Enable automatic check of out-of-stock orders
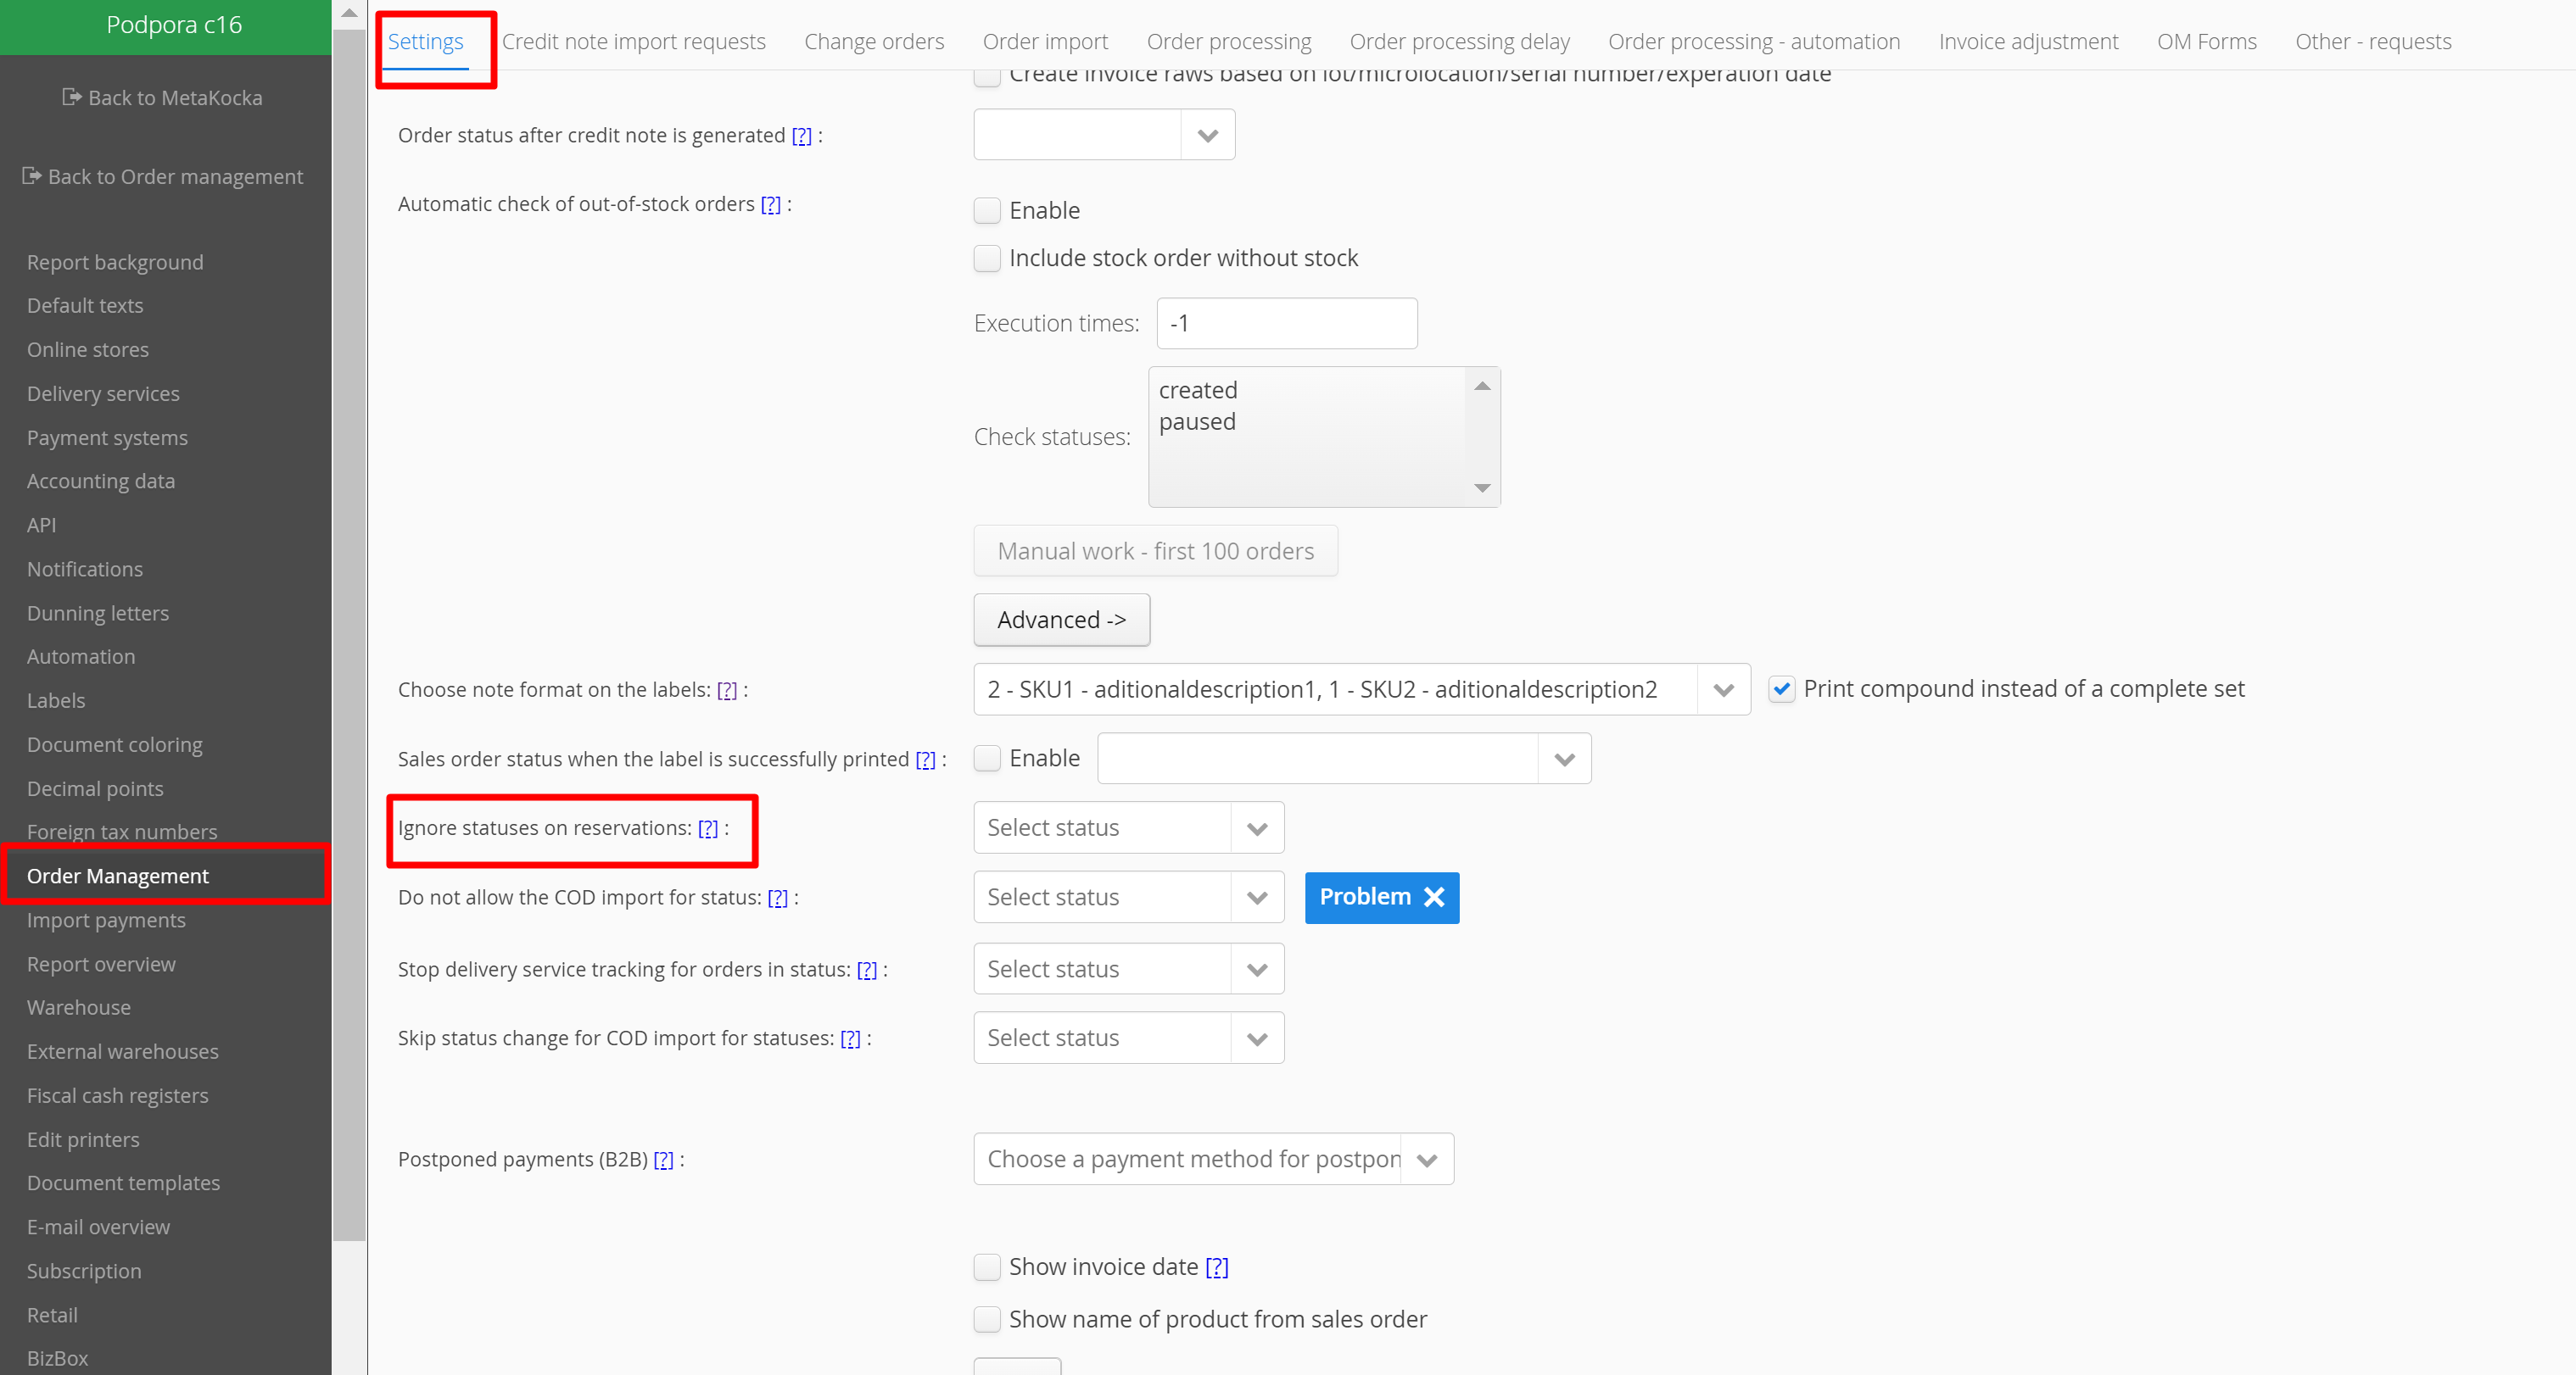This screenshot has width=2576, height=1375. (987, 211)
